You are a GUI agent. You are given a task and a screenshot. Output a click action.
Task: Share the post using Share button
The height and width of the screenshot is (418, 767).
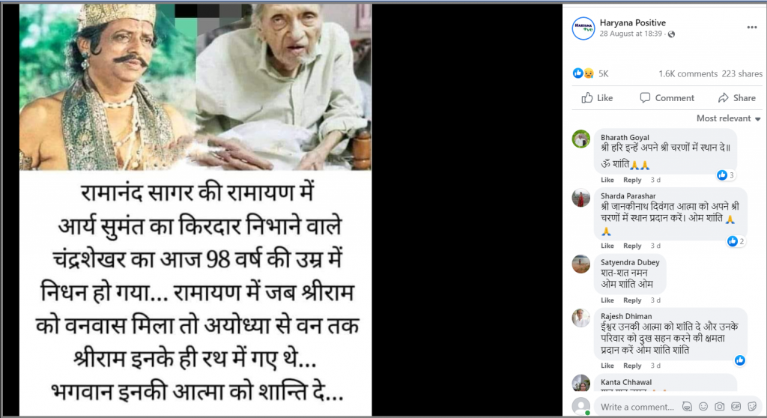[x=737, y=98]
